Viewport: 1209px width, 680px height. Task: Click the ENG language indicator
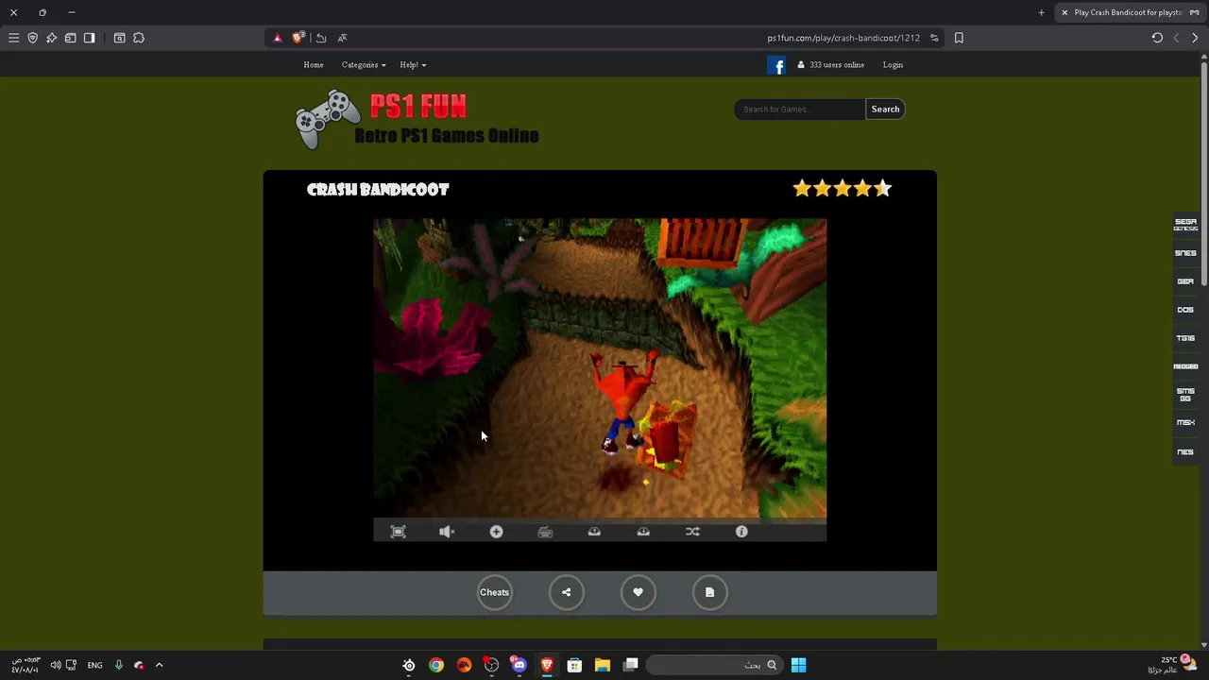click(94, 665)
